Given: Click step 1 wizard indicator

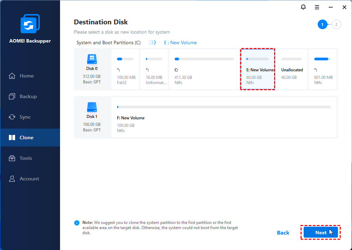Looking at the screenshot, I should (x=322, y=24).
